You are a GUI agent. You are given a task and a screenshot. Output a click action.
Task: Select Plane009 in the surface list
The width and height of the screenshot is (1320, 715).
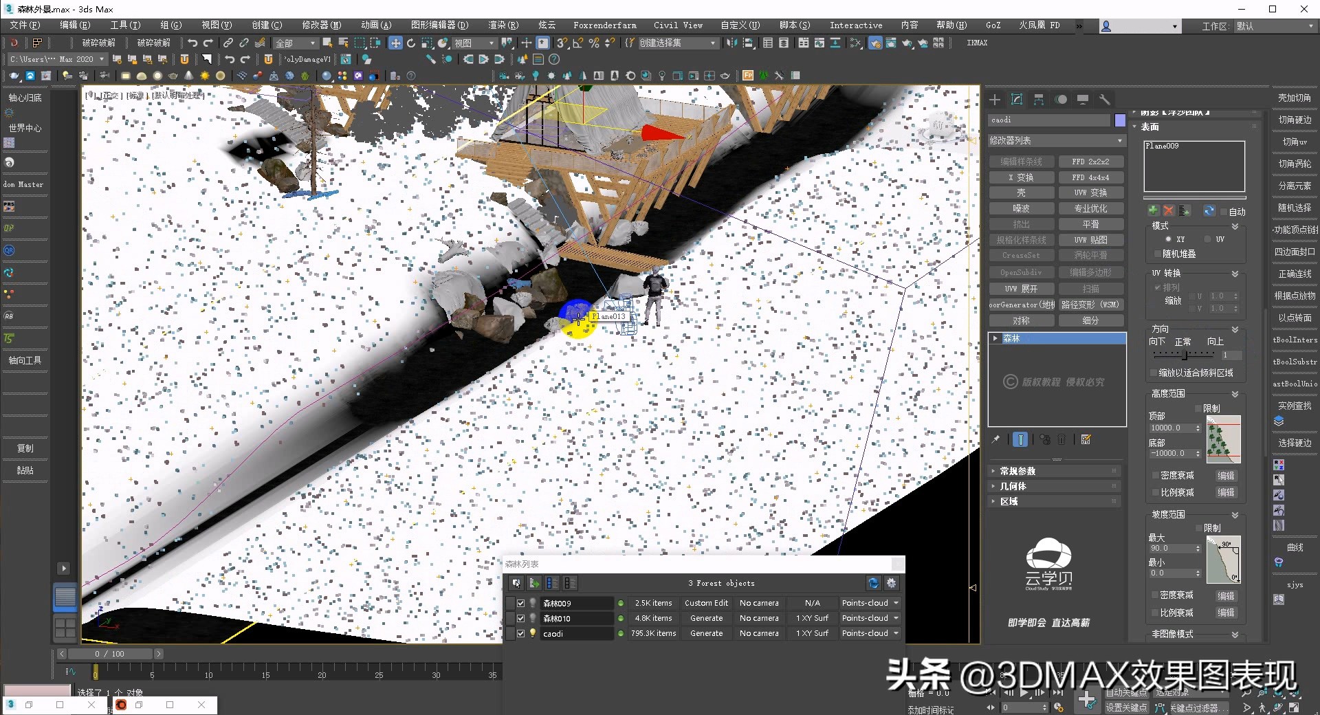point(1162,146)
